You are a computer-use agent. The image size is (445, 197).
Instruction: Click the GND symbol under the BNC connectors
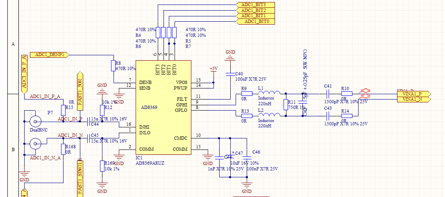point(24,174)
